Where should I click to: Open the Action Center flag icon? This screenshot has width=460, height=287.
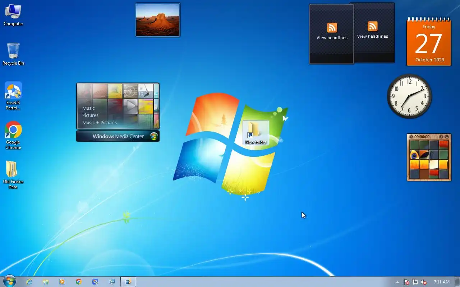pyautogui.click(x=406, y=282)
